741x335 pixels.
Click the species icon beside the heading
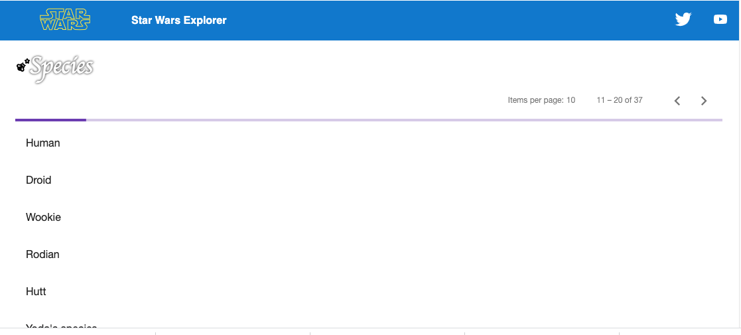click(x=23, y=65)
